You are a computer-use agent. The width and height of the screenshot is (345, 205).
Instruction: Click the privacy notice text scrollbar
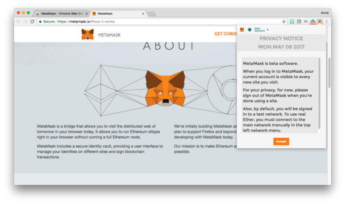(319, 93)
